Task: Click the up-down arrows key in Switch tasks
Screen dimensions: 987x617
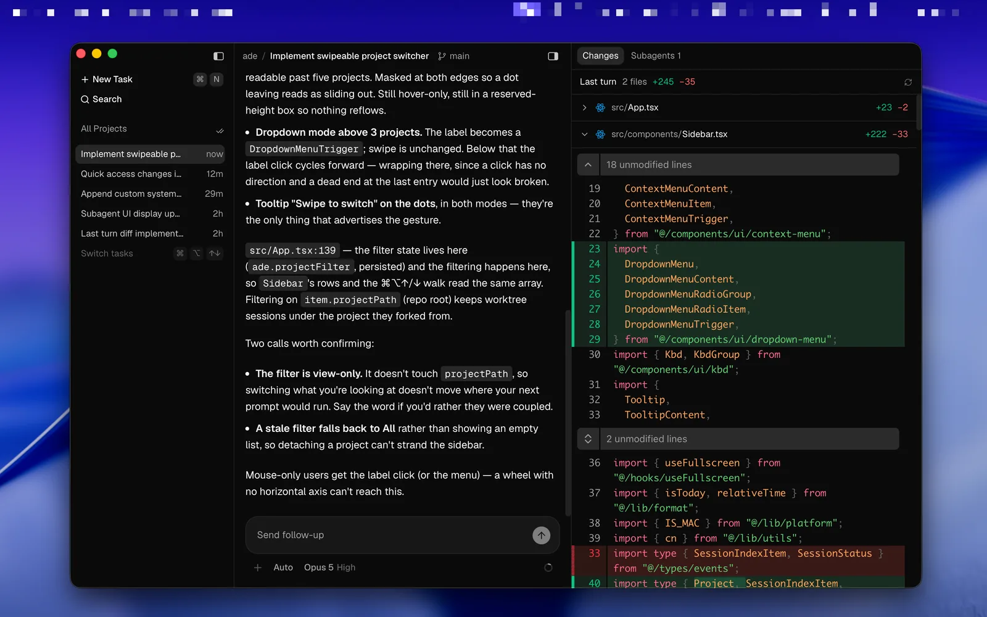Action: 215,254
